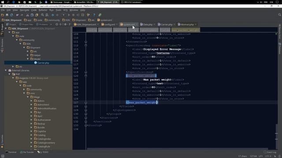Viewport: 282px width, 158px height.
Task: Click the 'max_packet_weight' XML breadcrumb
Action: click(186, 30)
